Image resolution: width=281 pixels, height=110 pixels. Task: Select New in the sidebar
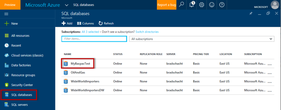tap(15, 24)
